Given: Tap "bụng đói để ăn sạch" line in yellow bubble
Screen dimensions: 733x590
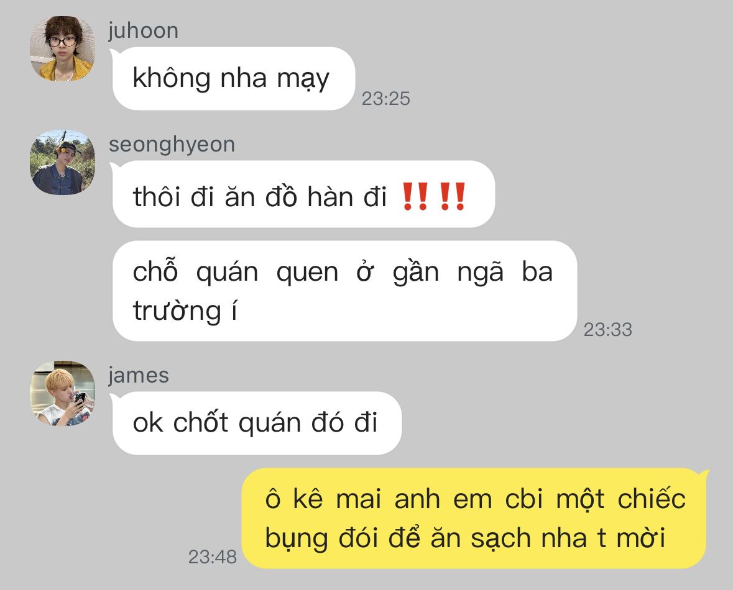Looking at the screenshot, I should [400, 538].
